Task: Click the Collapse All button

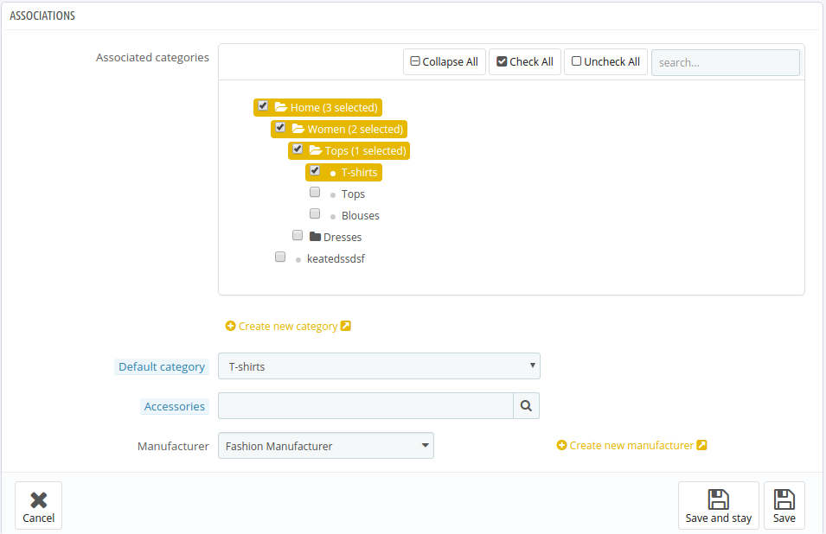Action: 444,62
